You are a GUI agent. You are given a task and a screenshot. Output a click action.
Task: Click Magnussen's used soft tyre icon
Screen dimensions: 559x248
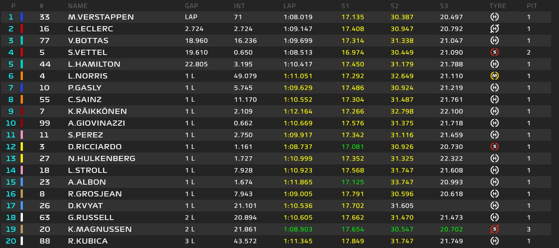pyautogui.click(x=494, y=229)
